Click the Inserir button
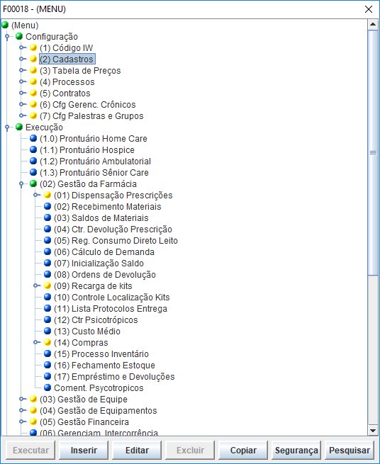This screenshot has width=380, height=464. [x=84, y=450]
